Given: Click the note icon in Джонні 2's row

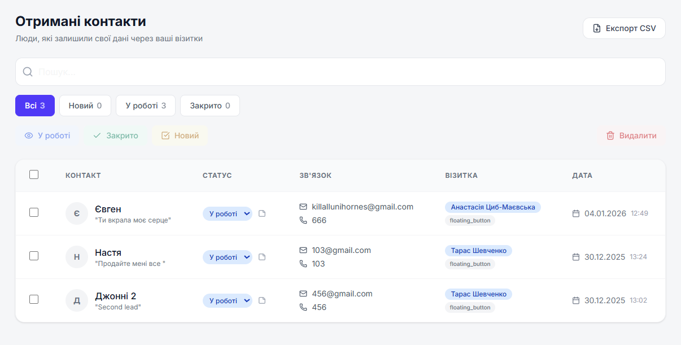Looking at the screenshot, I should tap(262, 300).
